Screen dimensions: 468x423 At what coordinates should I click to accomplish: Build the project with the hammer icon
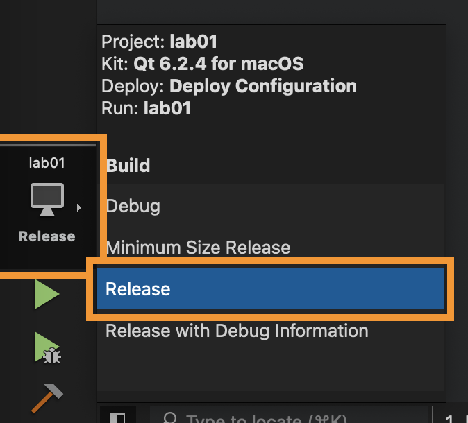pos(47,398)
